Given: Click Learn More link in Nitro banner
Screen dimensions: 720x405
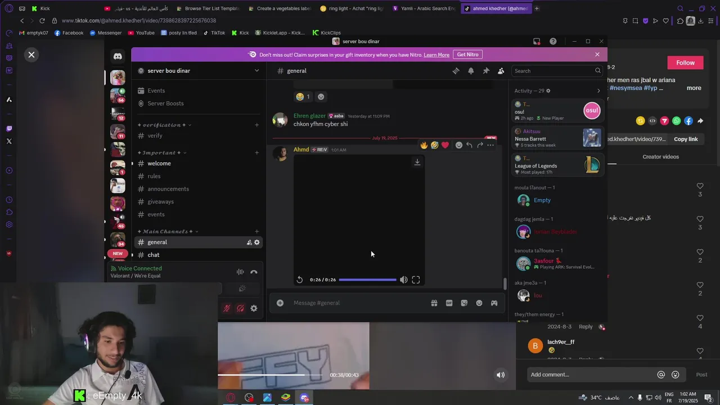Looking at the screenshot, I should pos(436,55).
